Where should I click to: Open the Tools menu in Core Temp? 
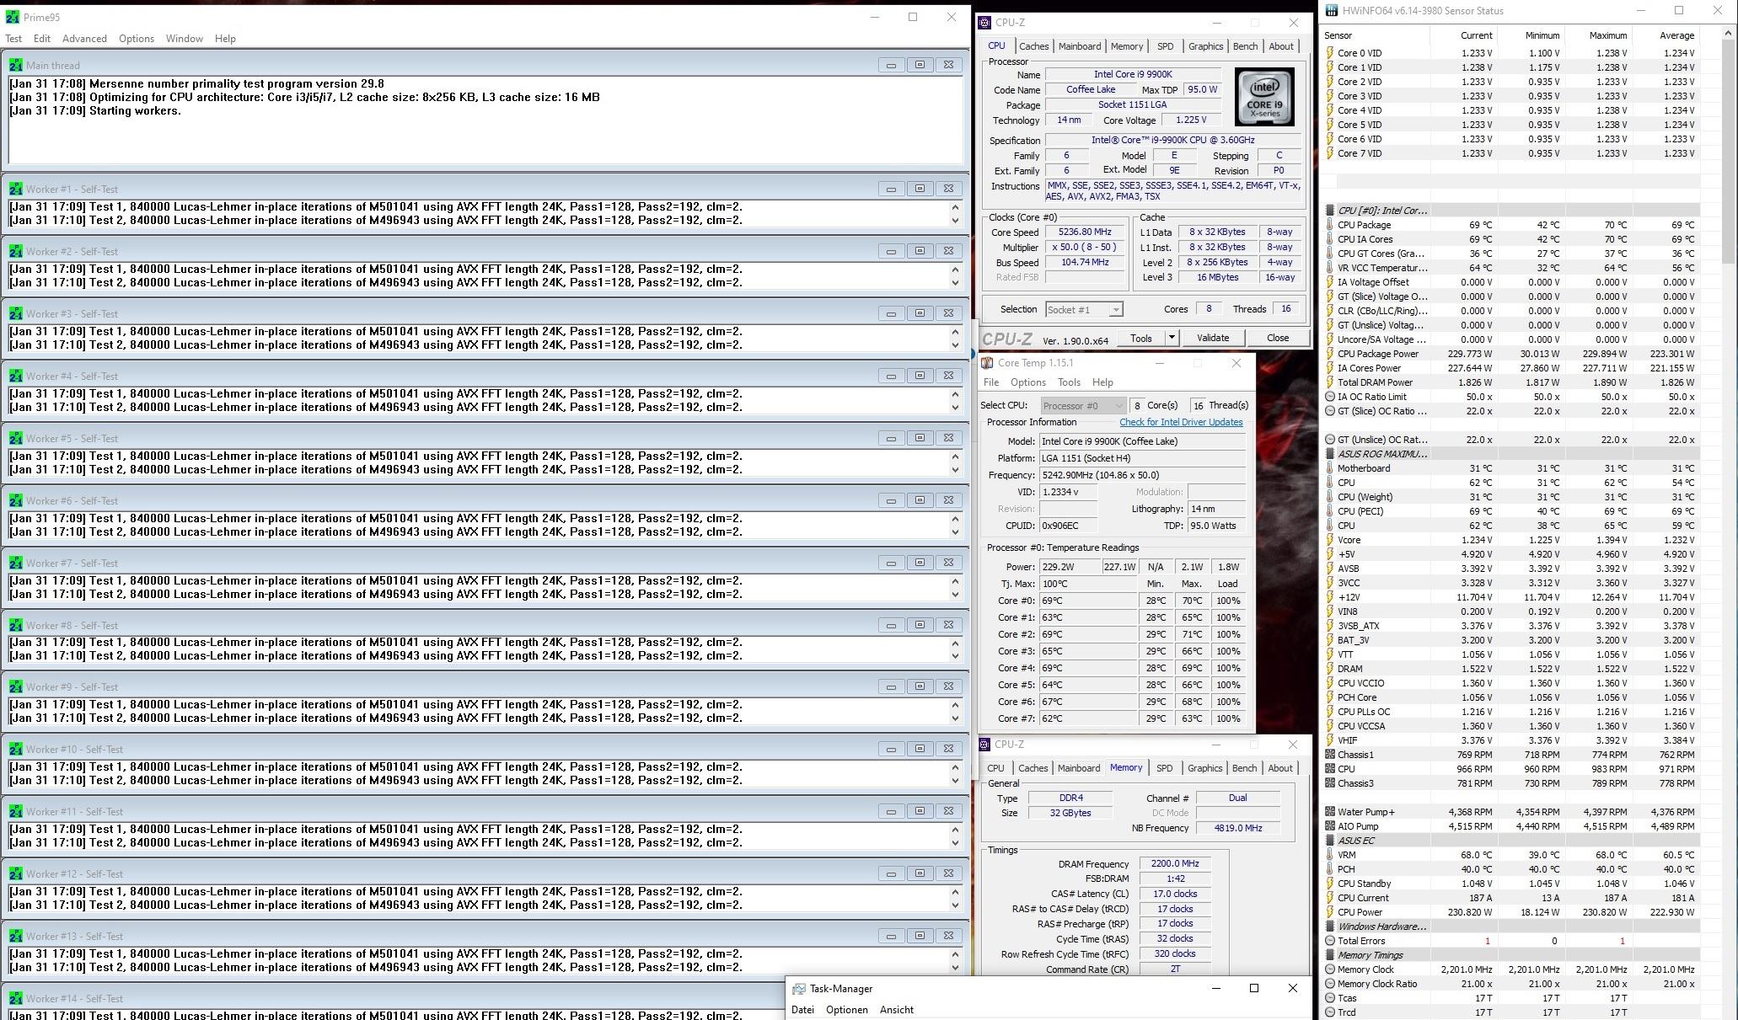[x=1069, y=382]
